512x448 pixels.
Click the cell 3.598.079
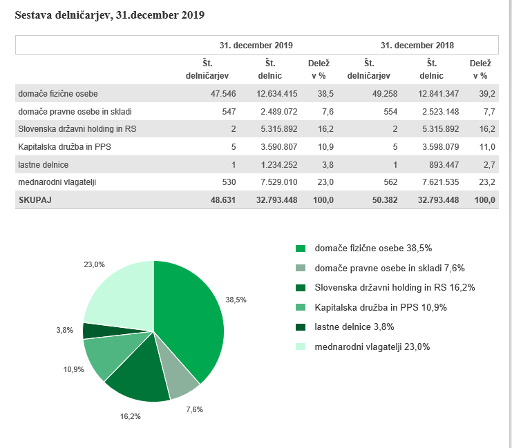(x=441, y=147)
